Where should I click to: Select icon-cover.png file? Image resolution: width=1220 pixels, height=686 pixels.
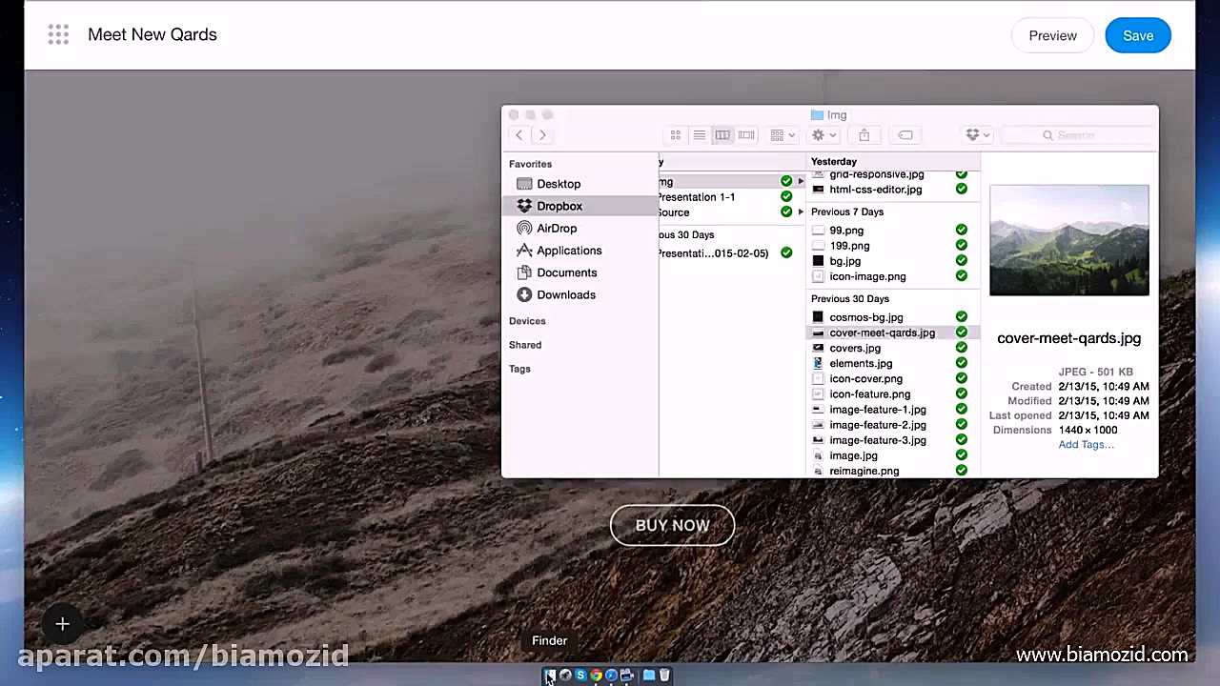[865, 378]
